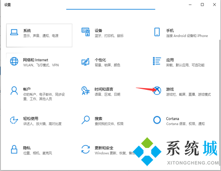Click the Cortana ring icon

157,120
